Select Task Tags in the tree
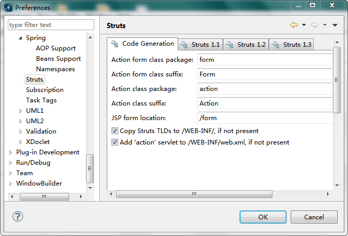The image size is (348, 236). click(x=41, y=100)
